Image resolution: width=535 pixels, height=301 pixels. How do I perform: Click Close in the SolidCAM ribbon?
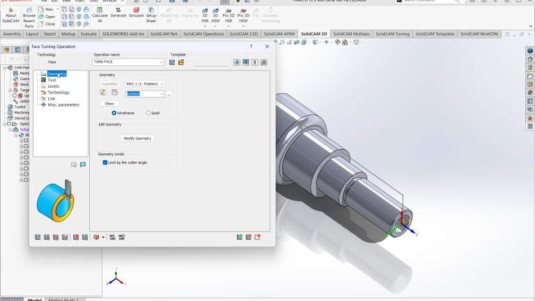pos(47,24)
